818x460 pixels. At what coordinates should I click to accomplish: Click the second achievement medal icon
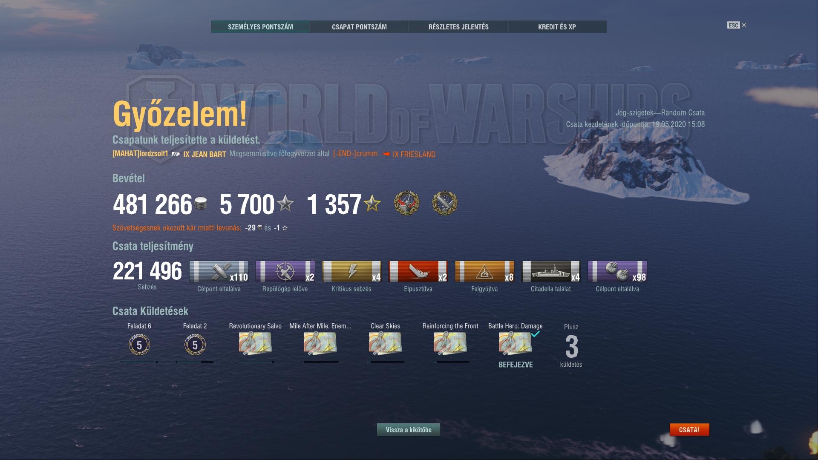click(445, 203)
